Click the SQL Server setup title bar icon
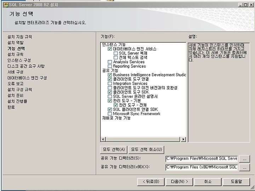 tap(6, 5)
